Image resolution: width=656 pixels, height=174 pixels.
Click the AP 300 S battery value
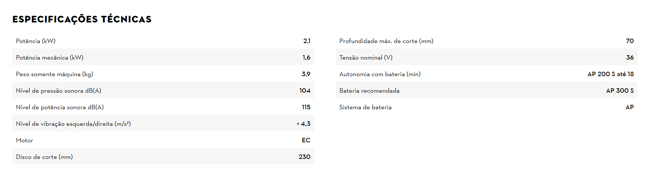[x=619, y=90]
